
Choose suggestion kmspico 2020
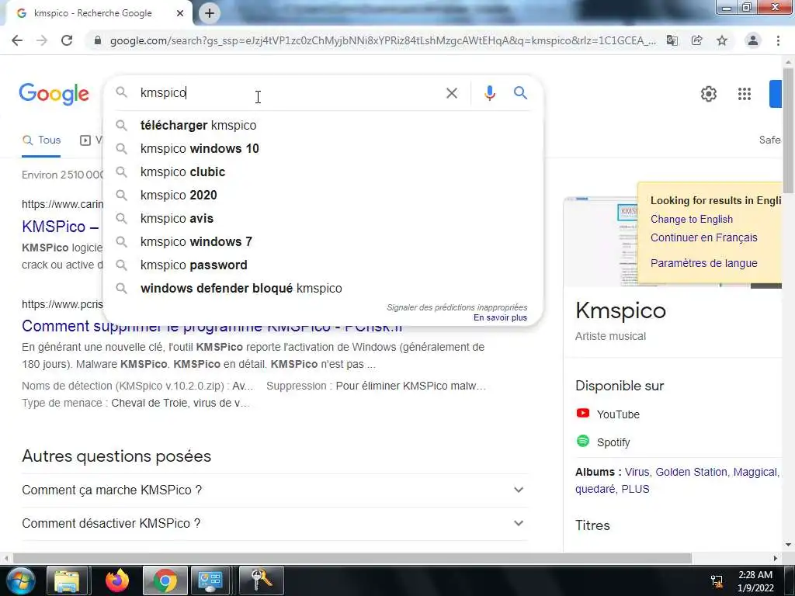pos(322,195)
